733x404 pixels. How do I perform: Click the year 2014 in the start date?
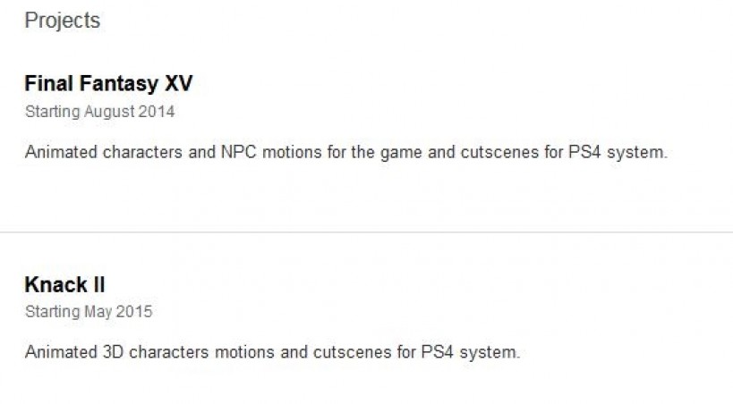pyautogui.click(x=157, y=112)
